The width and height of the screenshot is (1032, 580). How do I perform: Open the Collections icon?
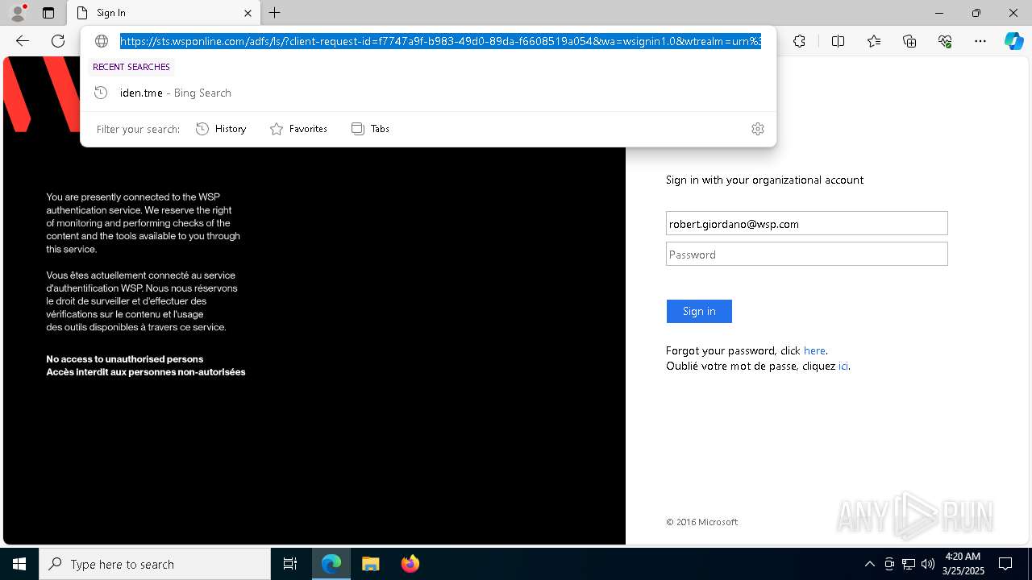[909, 41]
